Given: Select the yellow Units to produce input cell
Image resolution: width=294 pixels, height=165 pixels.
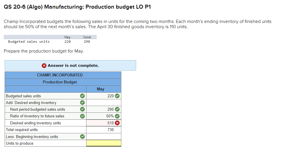Looking at the screenshot, I should (104, 143).
